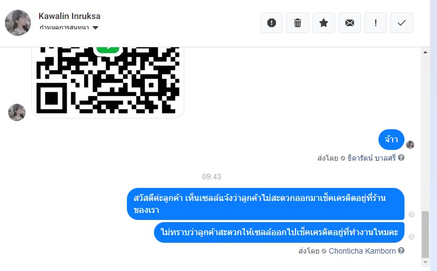Expand the กำหนดการสนทนา dropdown arrow
Screen dimensions: 437x271
click(x=95, y=28)
